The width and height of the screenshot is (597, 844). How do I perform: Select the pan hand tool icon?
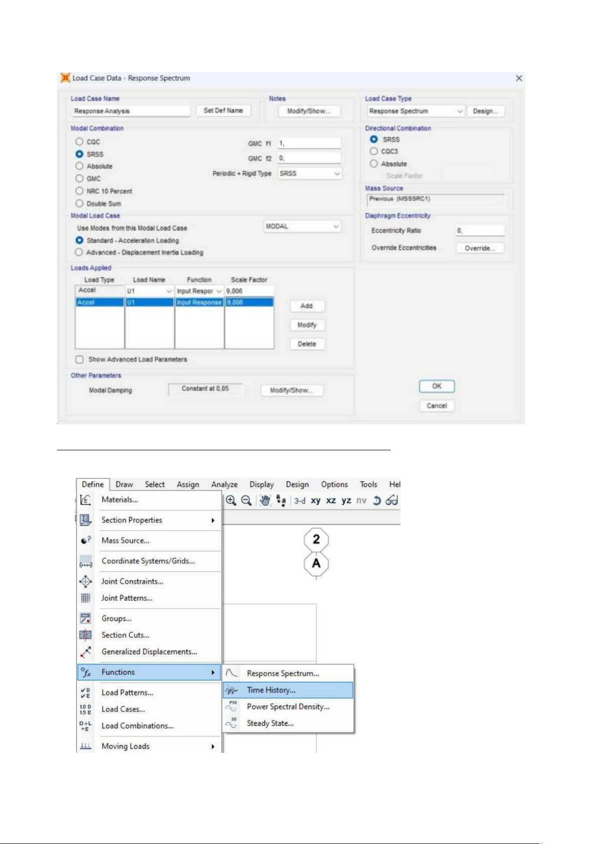point(265,500)
